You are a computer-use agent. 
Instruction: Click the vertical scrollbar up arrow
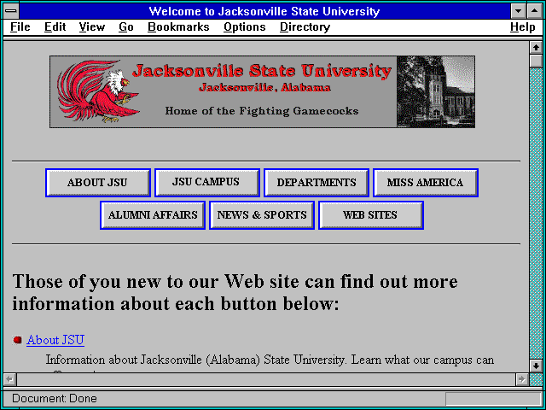coord(536,48)
